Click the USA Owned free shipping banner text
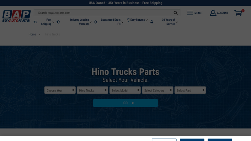This screenshot has width=251, height=141. coord(125,3)
